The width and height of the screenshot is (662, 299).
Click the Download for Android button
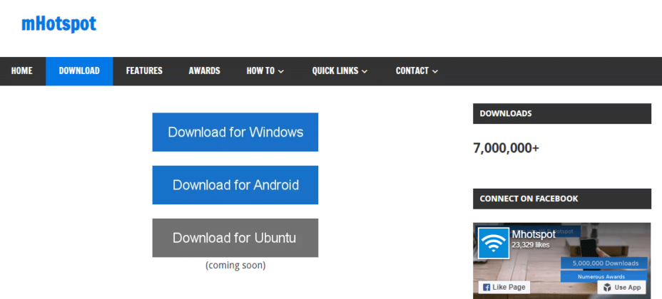235,185
